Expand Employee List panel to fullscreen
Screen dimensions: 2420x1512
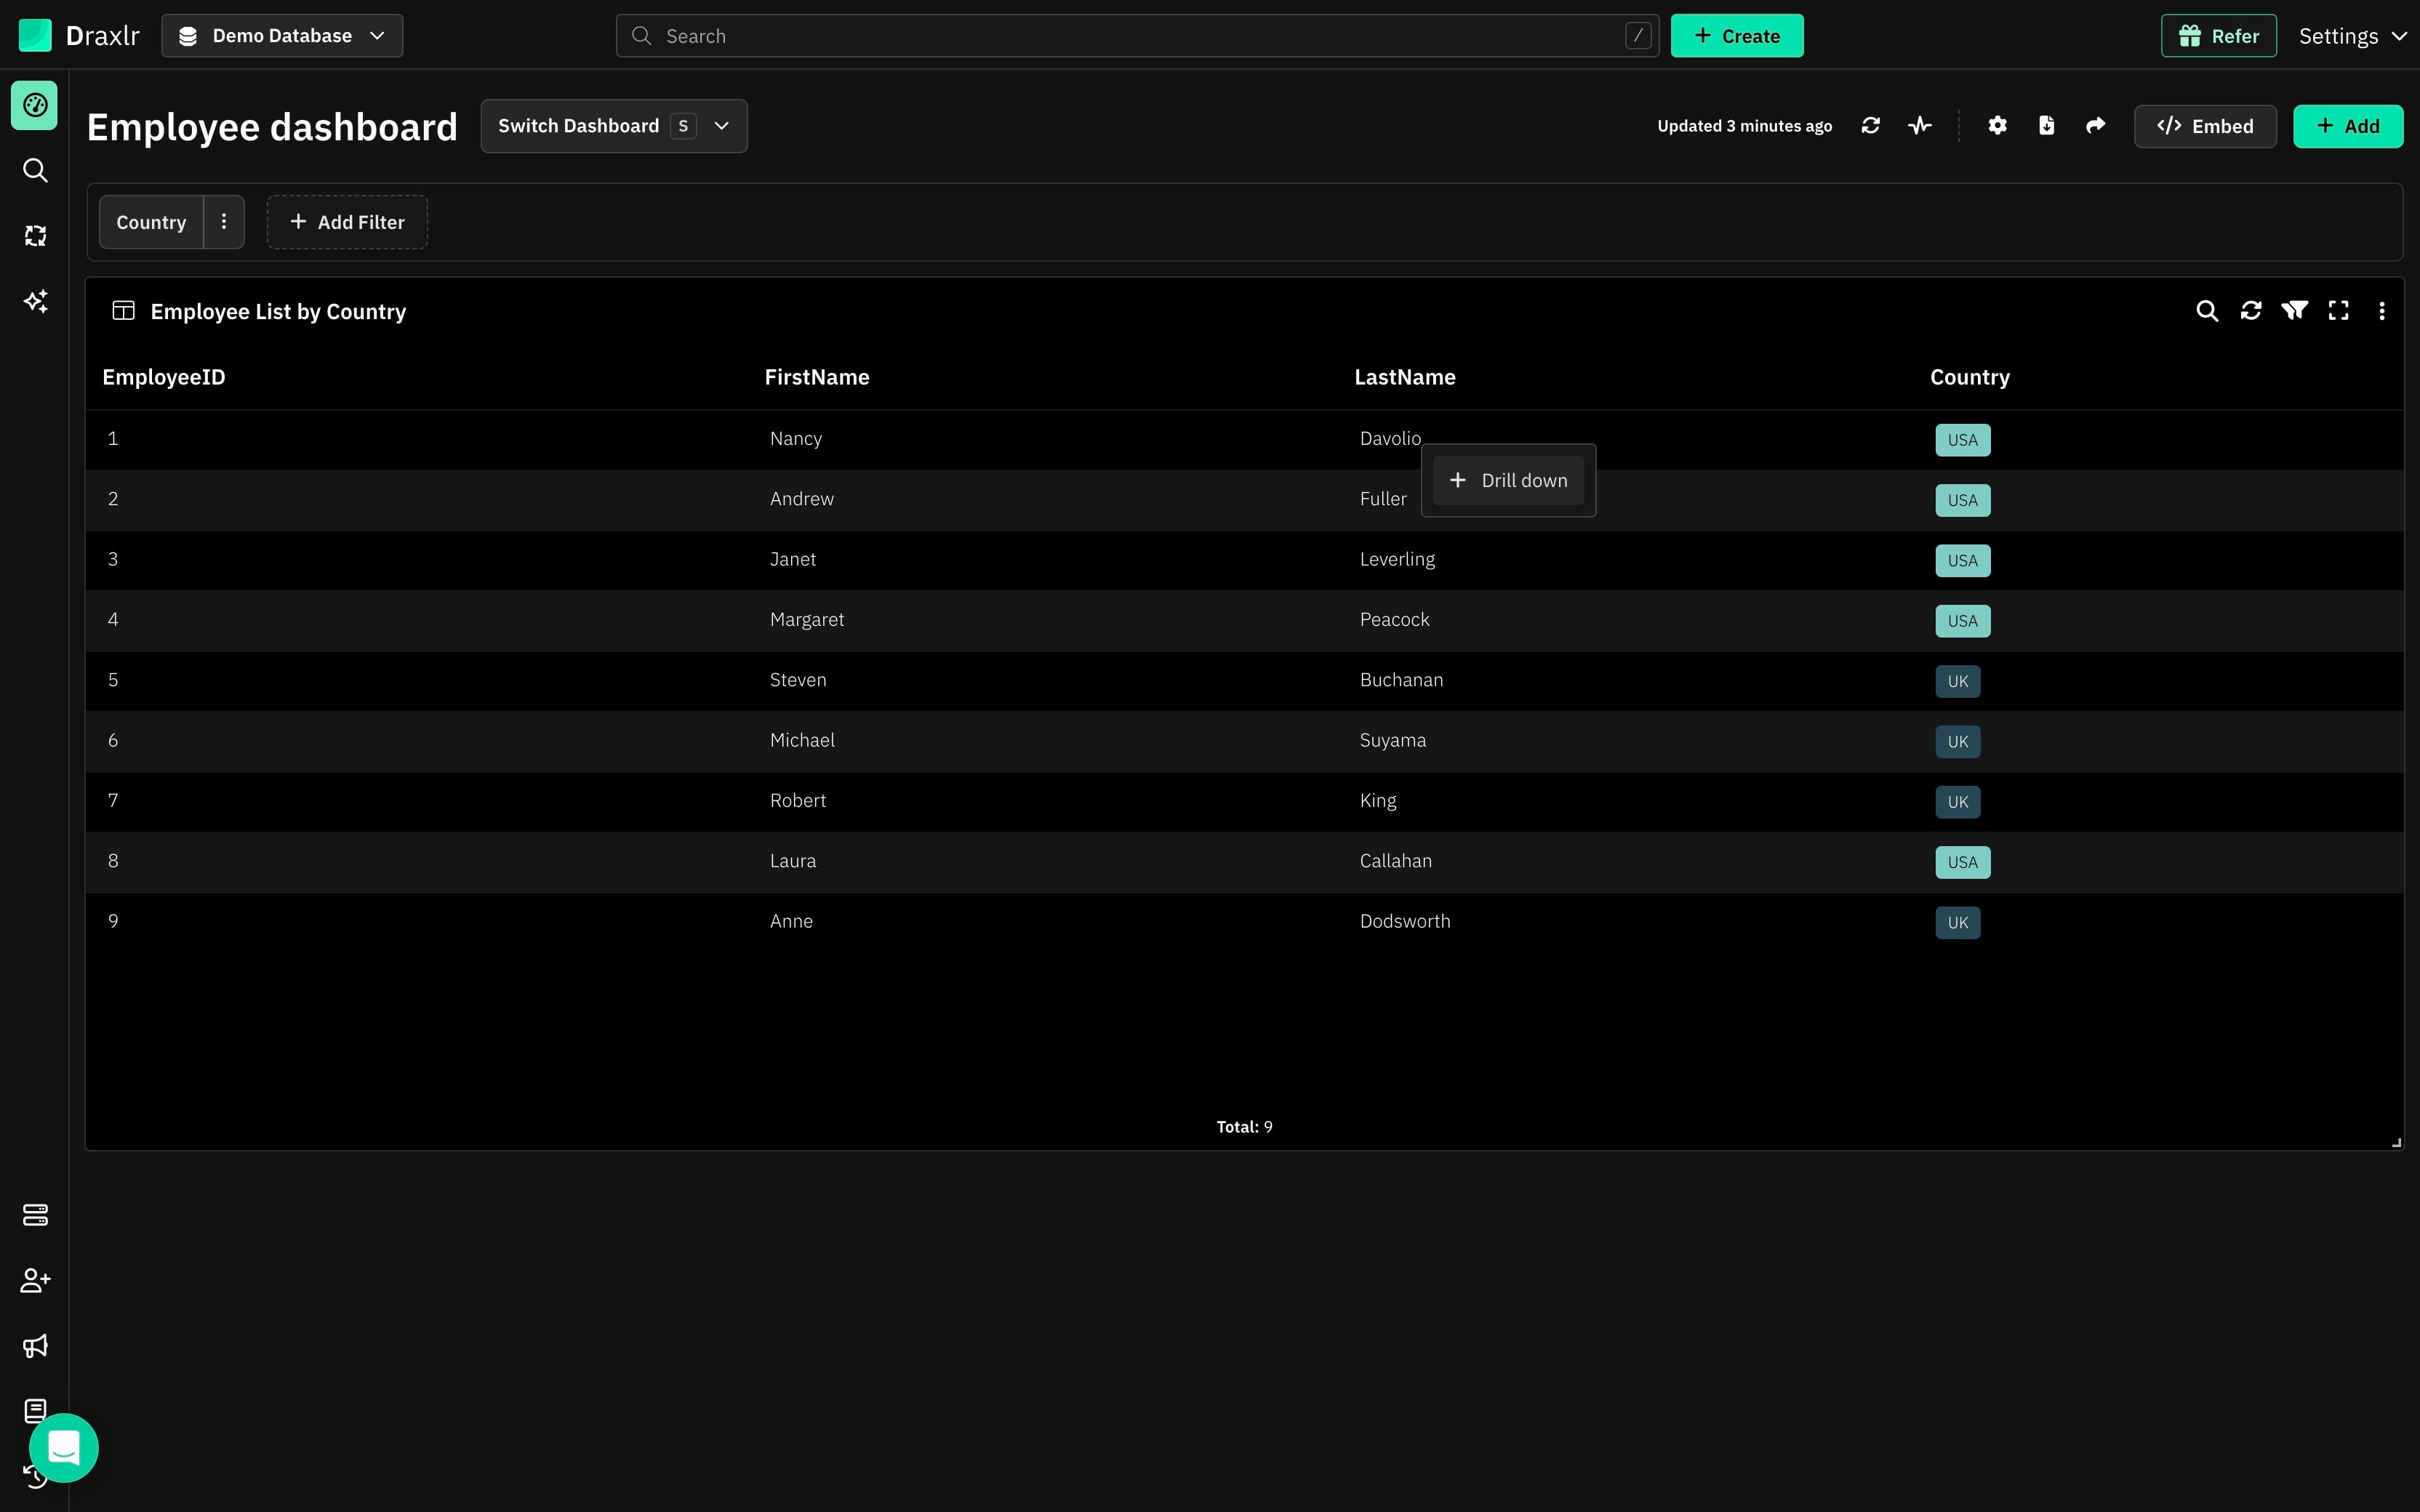tap(2338, 311)
